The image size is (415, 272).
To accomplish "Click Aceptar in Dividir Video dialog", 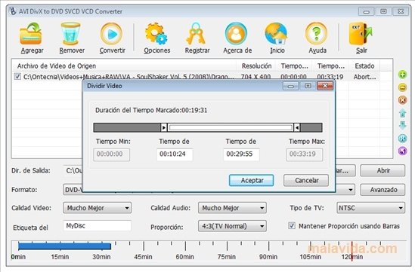I will click(x=251, y=180).
